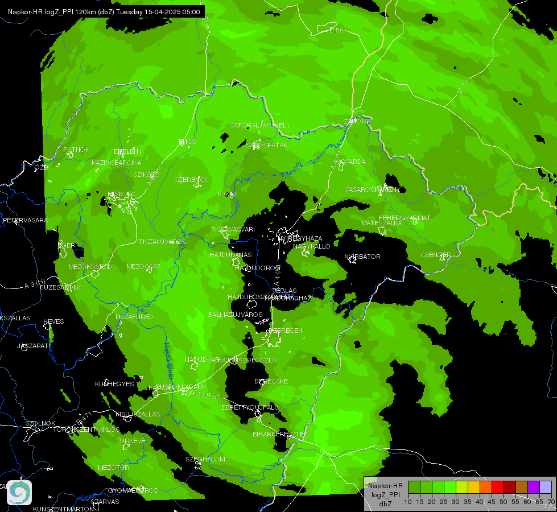Click the DERECSKE town label
The width and height of the screenshot is (557, 512).
(x=271, y=381)
